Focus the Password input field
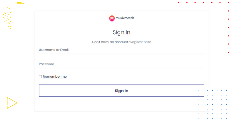The width and height of the screenshot is (231, 123). (x=121, y=64)
